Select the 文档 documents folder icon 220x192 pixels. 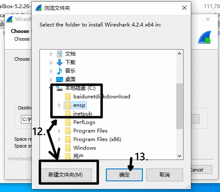pyautogui.click(x=60, y=54)
